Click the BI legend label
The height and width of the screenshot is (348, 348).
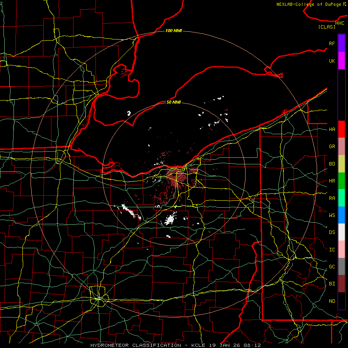[x=332, y=284]
